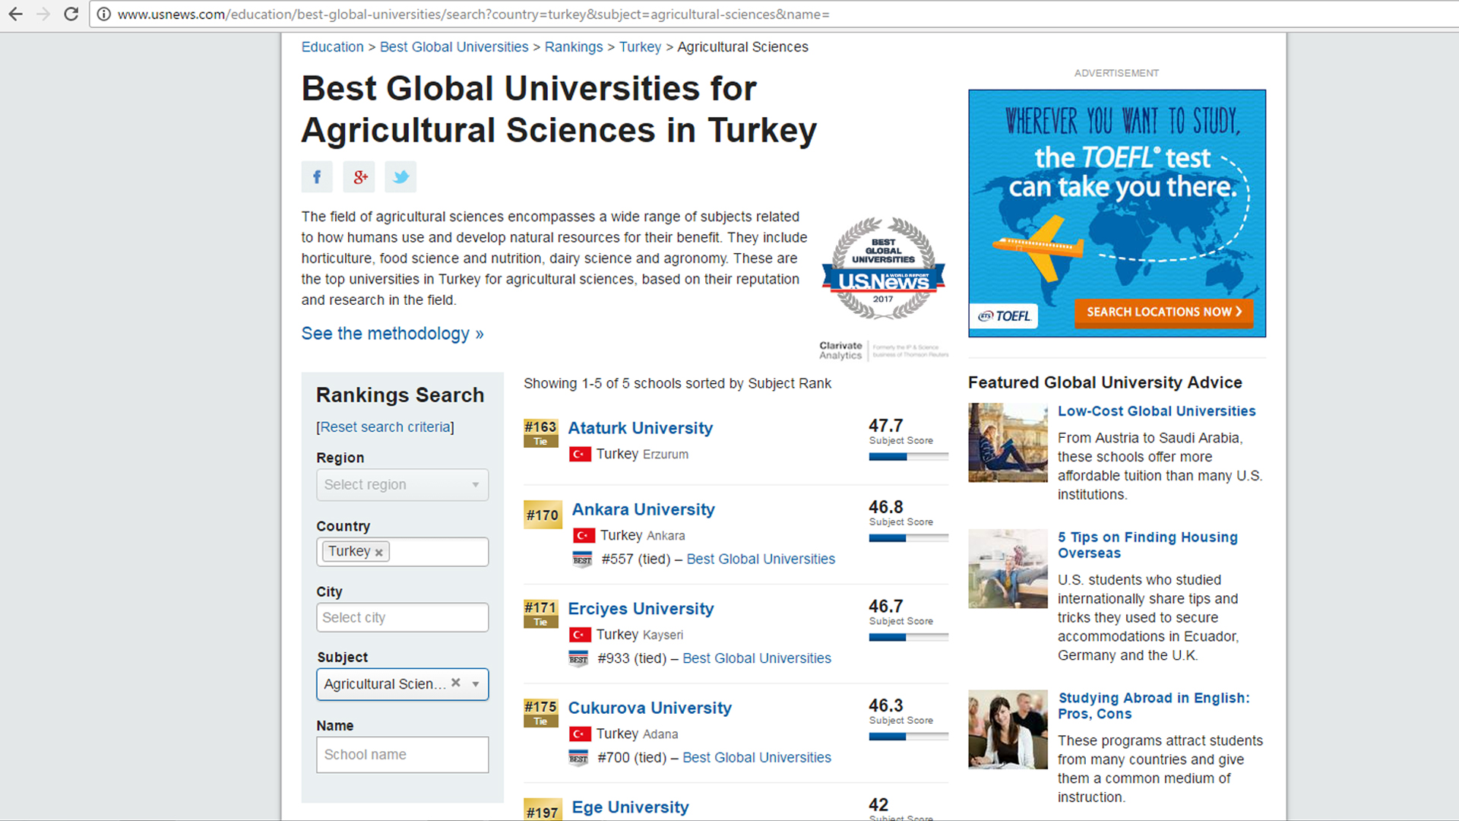The image size is (1459, 821).
Task: Click the Twitter share icon
Action: pyautogui.click(x=400, y=177)
